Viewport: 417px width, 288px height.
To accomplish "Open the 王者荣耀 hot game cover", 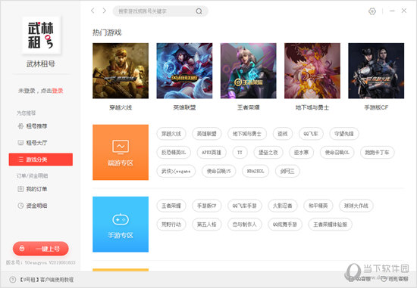I will [249, 71].
